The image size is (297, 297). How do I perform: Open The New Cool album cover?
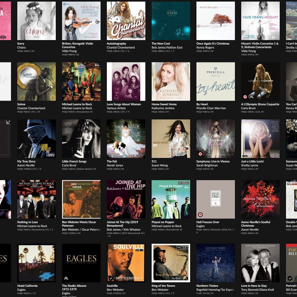point(171,21)
